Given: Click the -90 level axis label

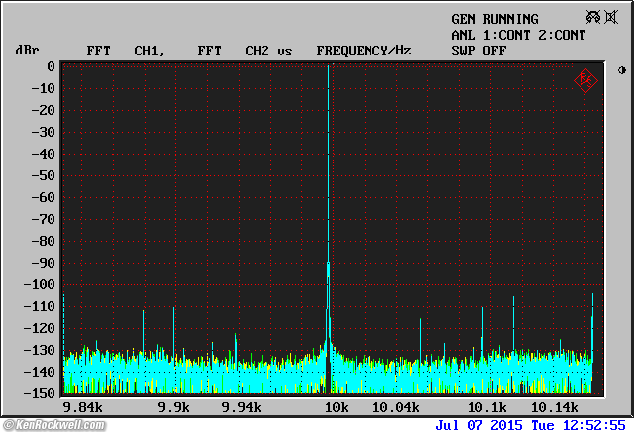Looking at the screenshot, I should click(x=42, y=263).
